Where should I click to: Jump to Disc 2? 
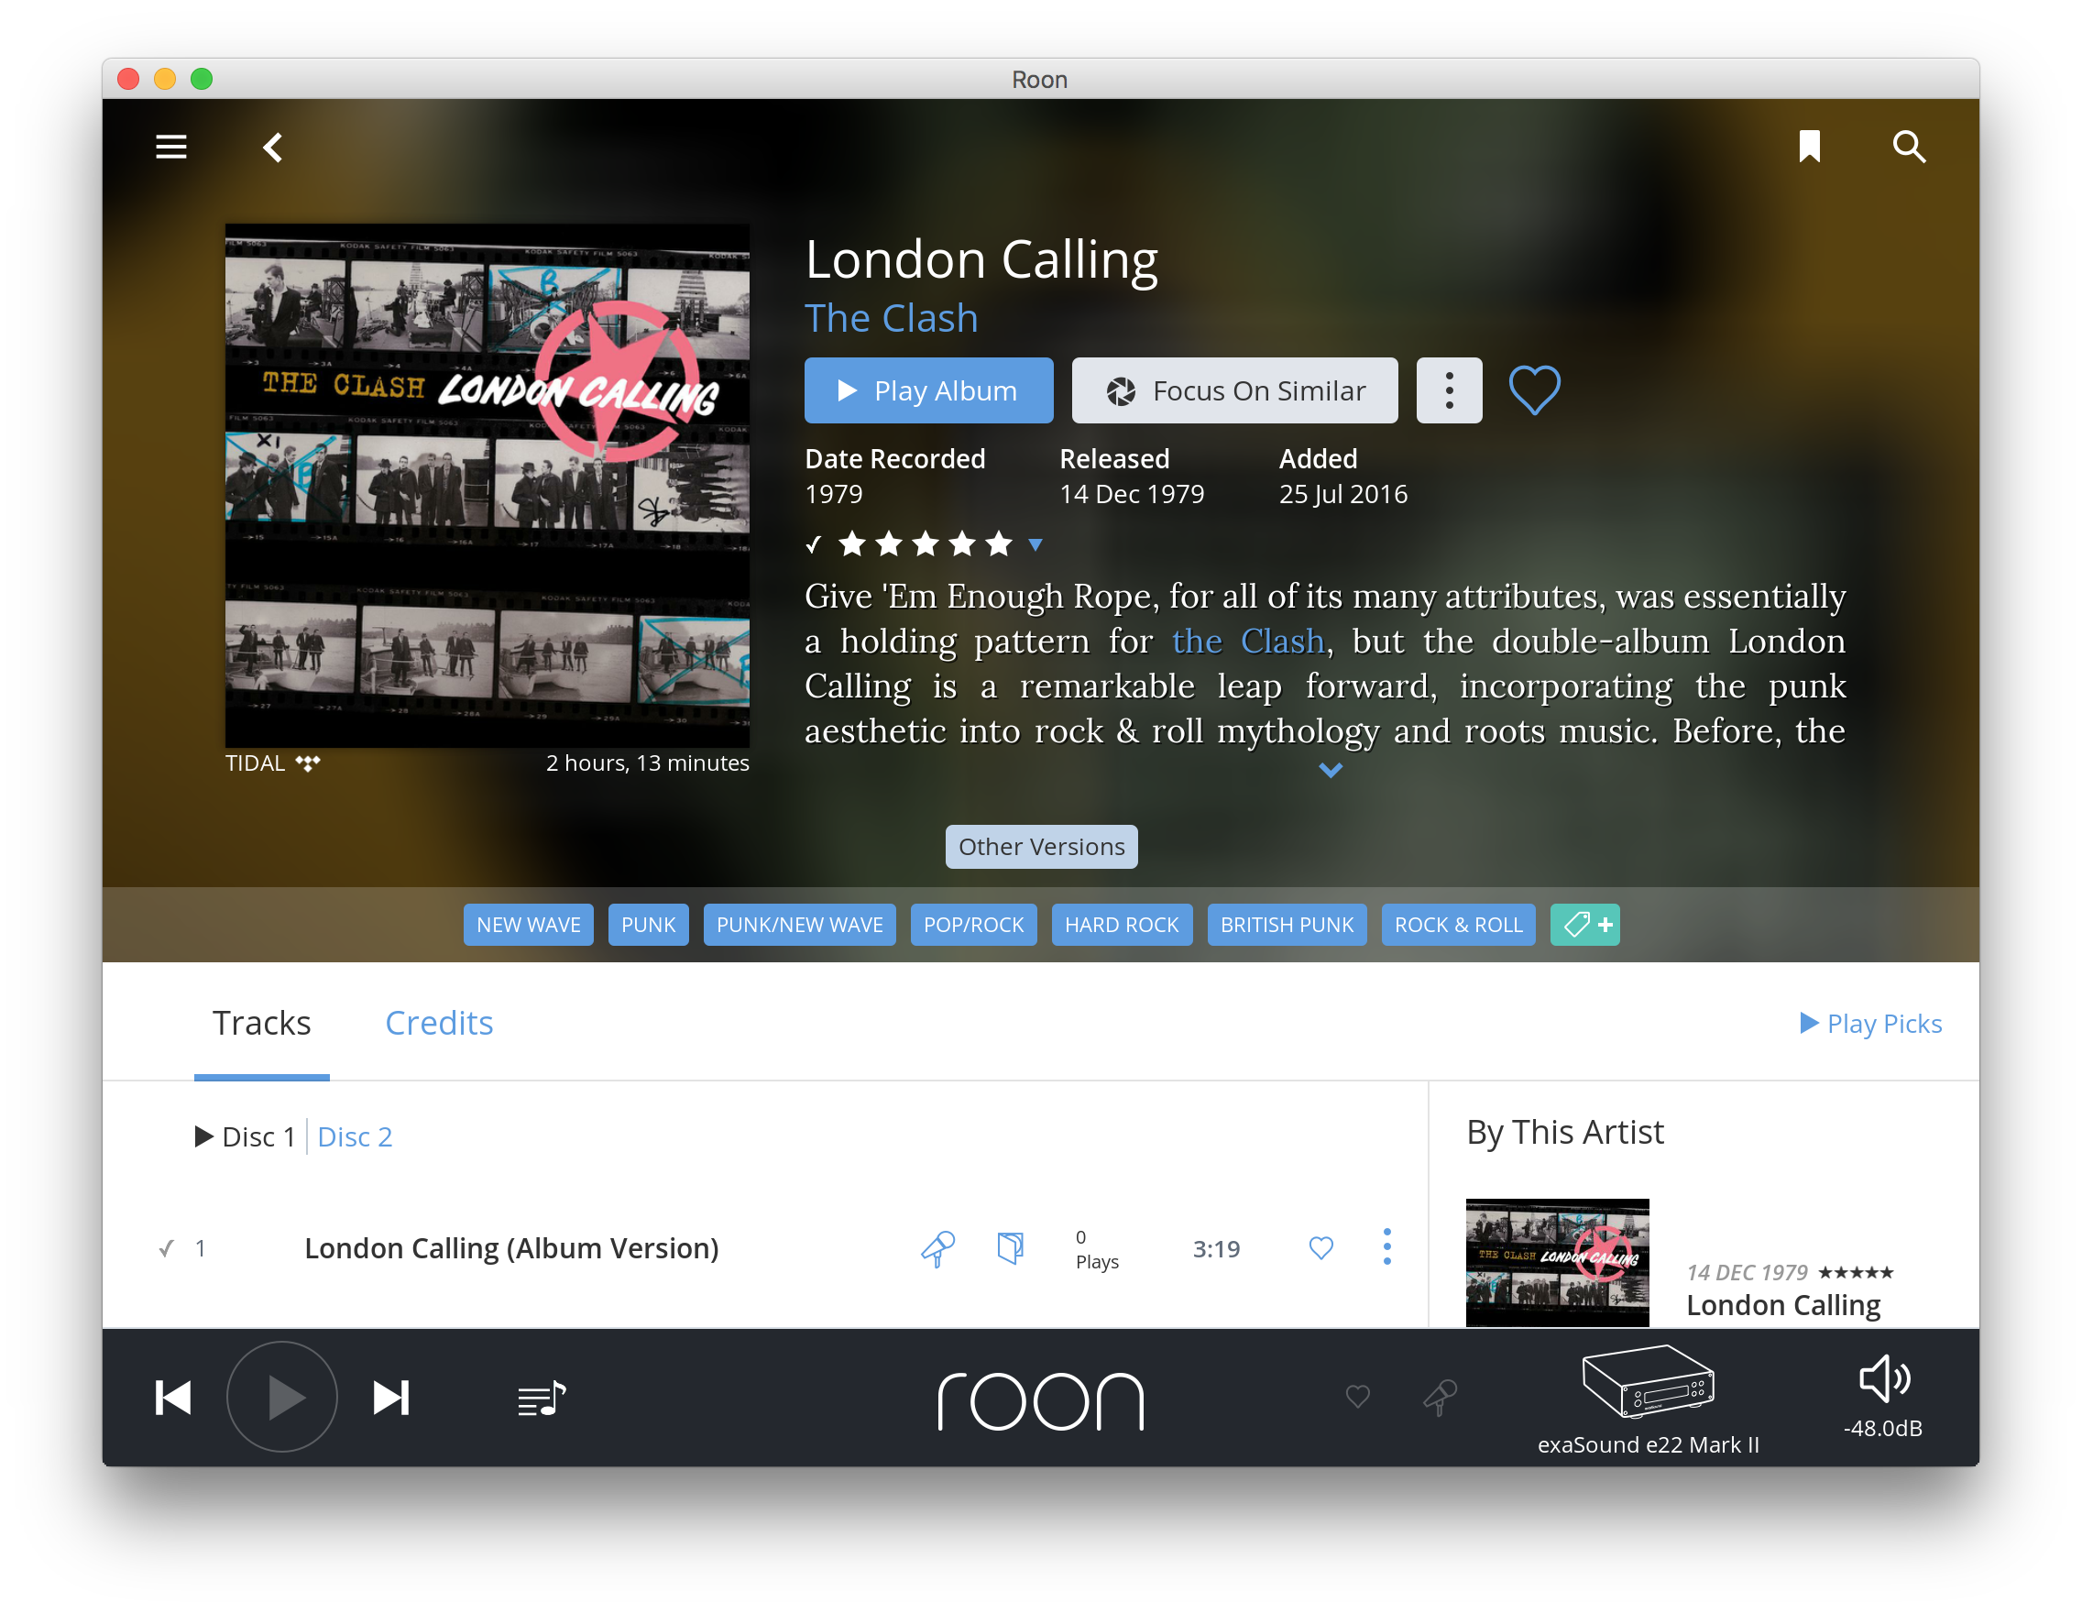(355, 1136)
